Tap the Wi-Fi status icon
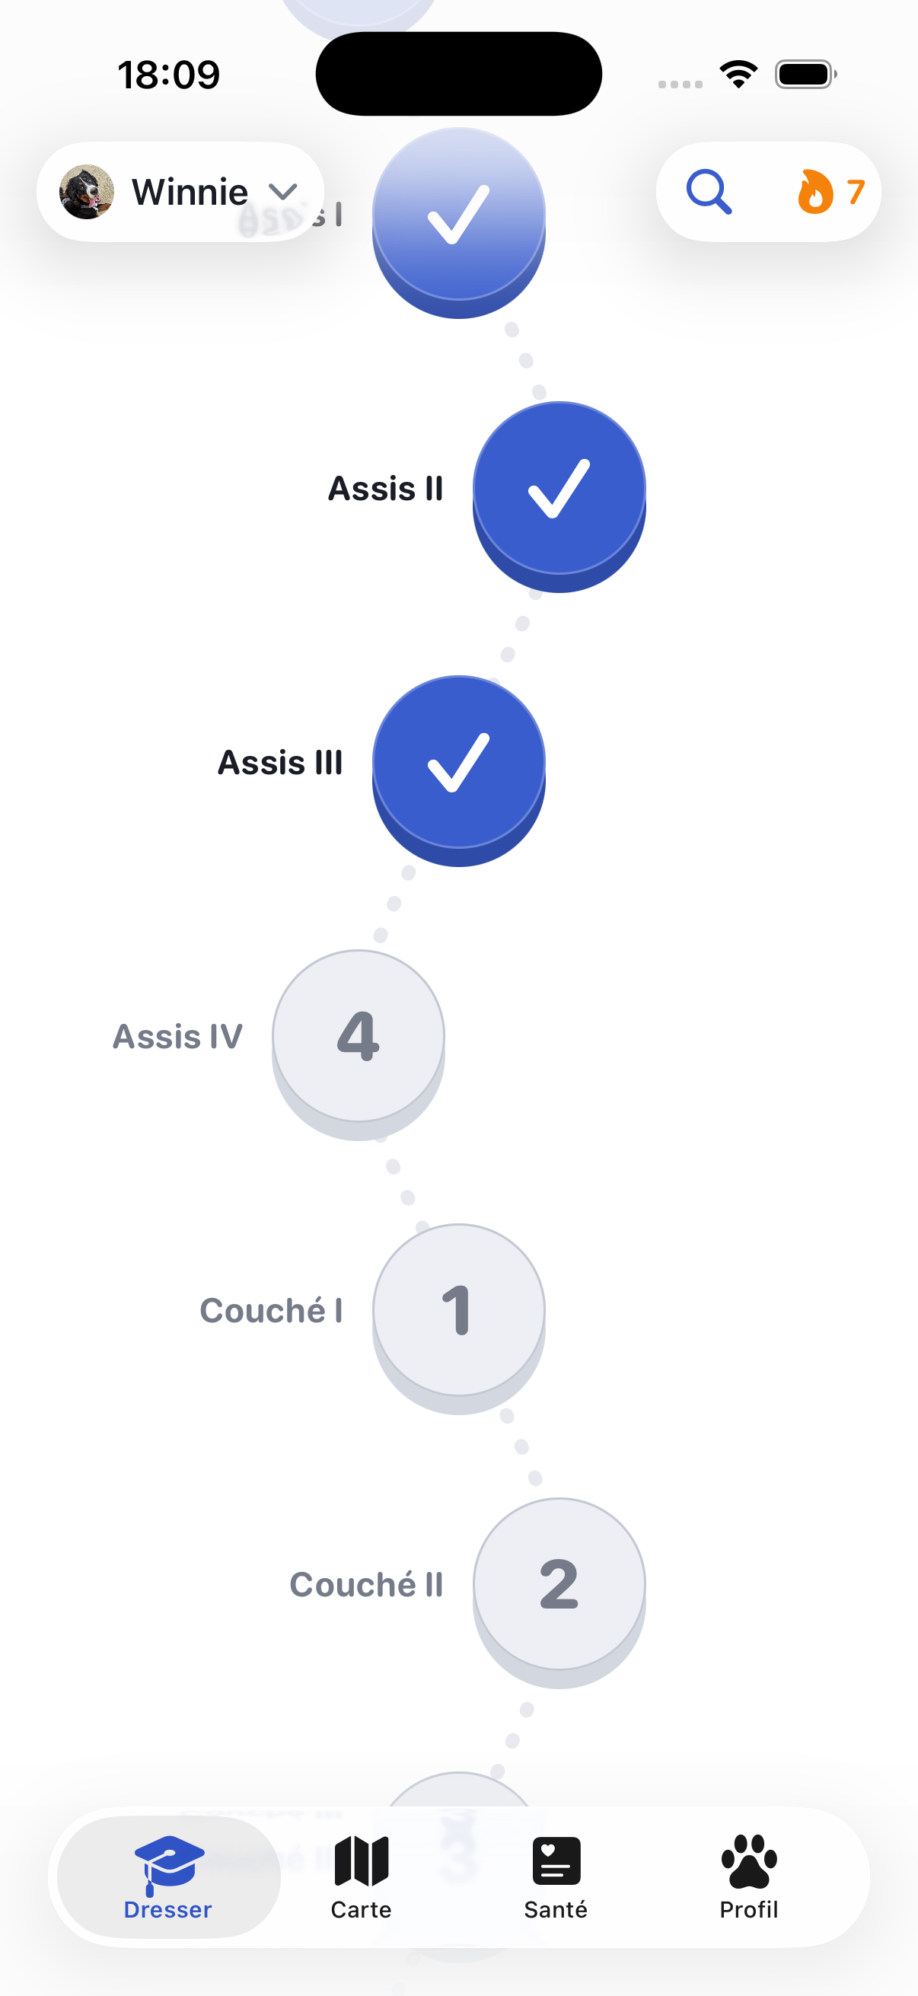Image resolution: width=918 pixels, height=1996 pixels. (738, 75)
